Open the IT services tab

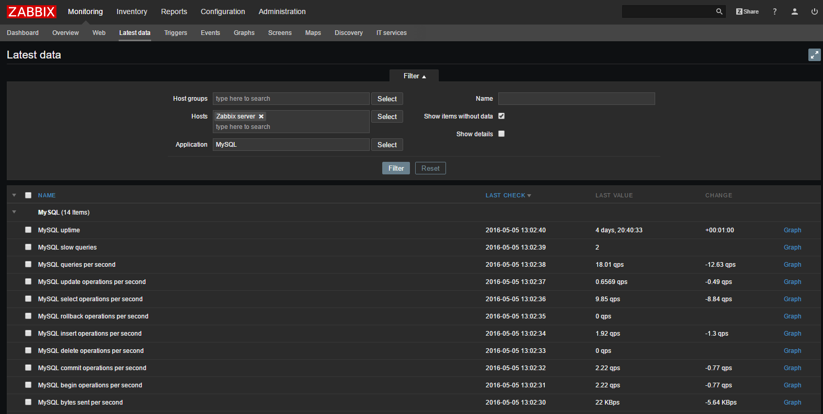392,33
